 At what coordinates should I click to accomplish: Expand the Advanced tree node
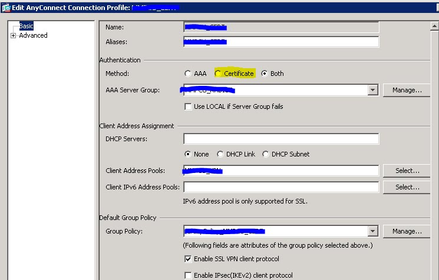13,35
